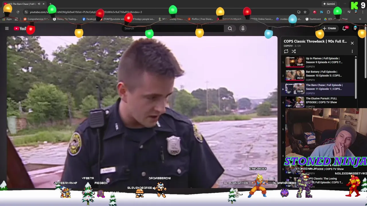Image resolution: width=367 pixels, height=206 pixels.
Task: Open YouTube notifications bell
Action: coord(345,28)
